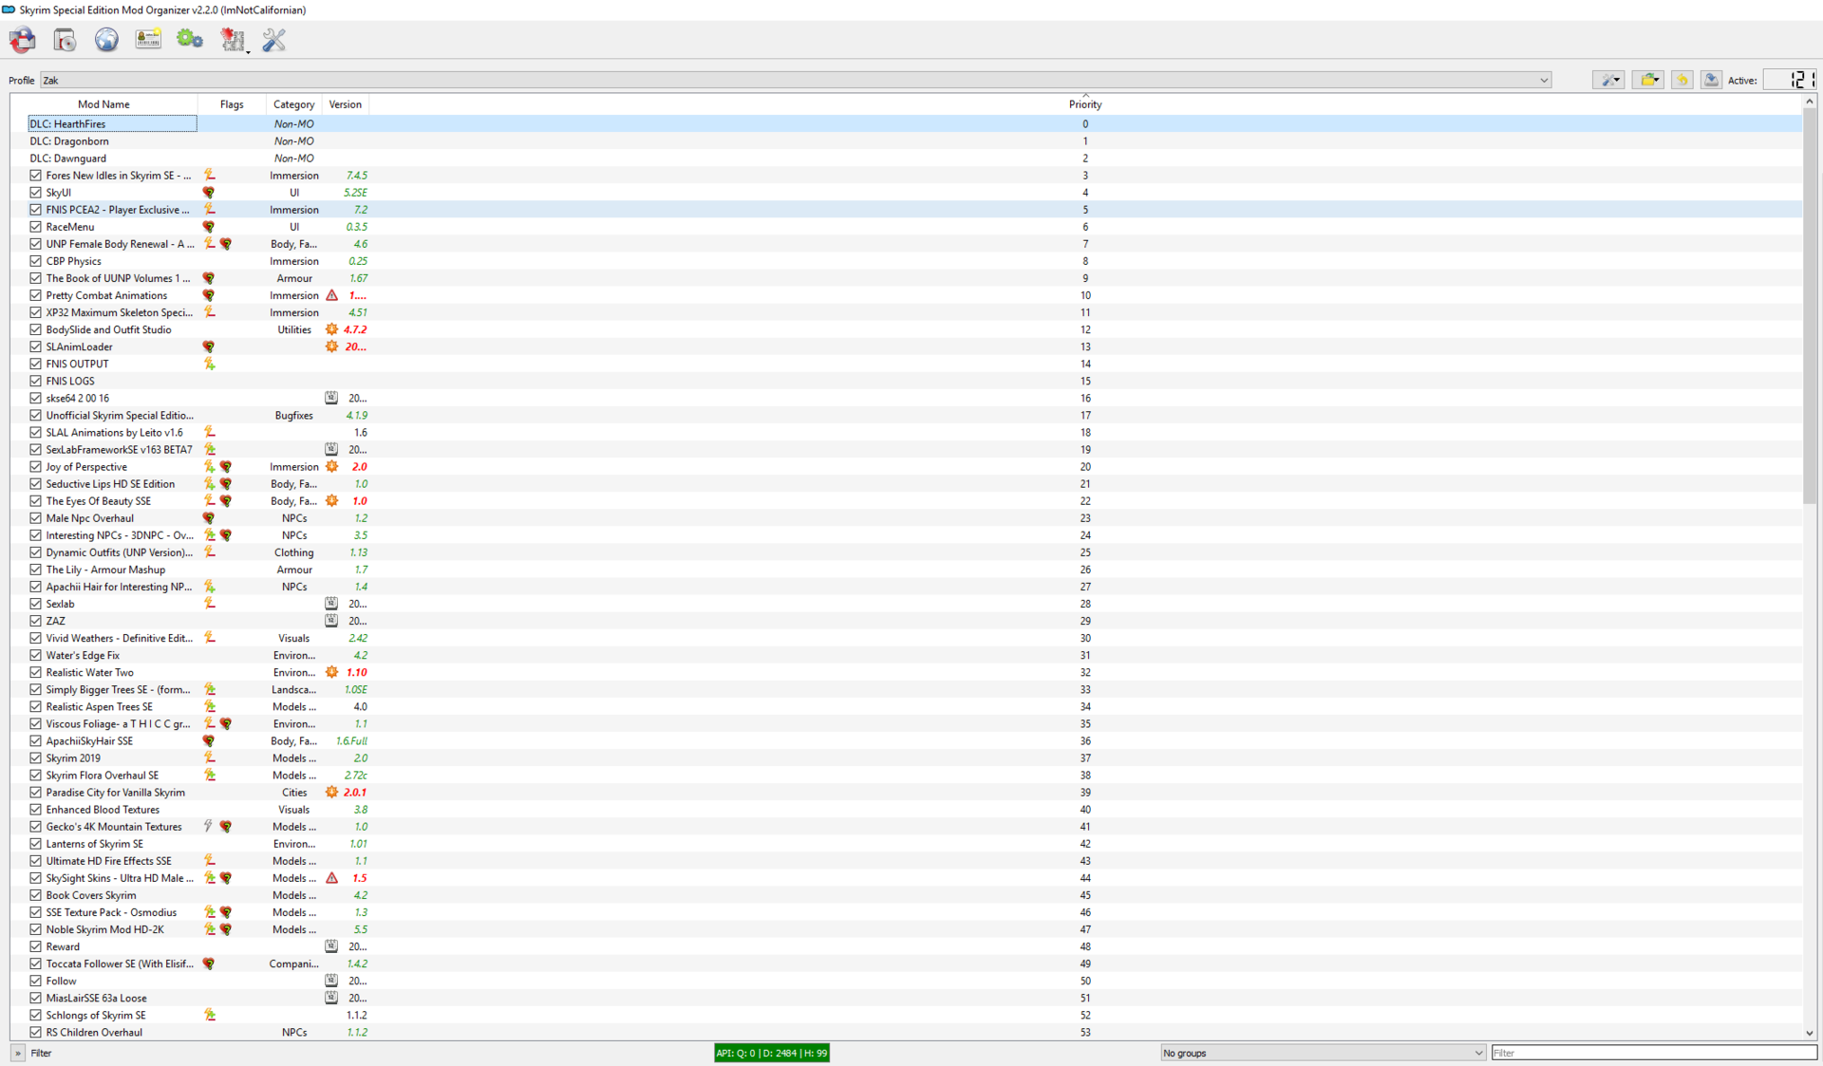Click update-available icon on BodySlide row
This screenshot has height=1066, width=1823.
coord(331,329)
